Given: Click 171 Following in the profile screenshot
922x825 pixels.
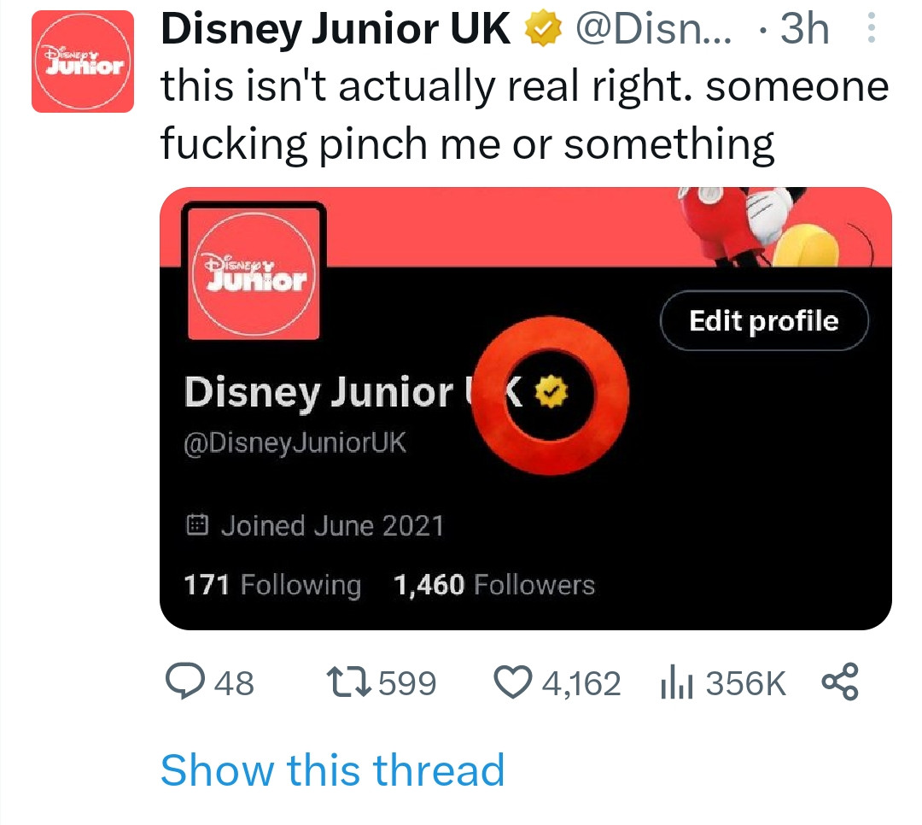Looking at the screenshot, I should pos(272,585).
